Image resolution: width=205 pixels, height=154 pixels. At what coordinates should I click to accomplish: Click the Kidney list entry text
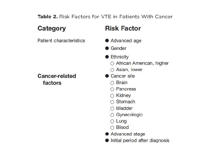click(x=124, y=95)
